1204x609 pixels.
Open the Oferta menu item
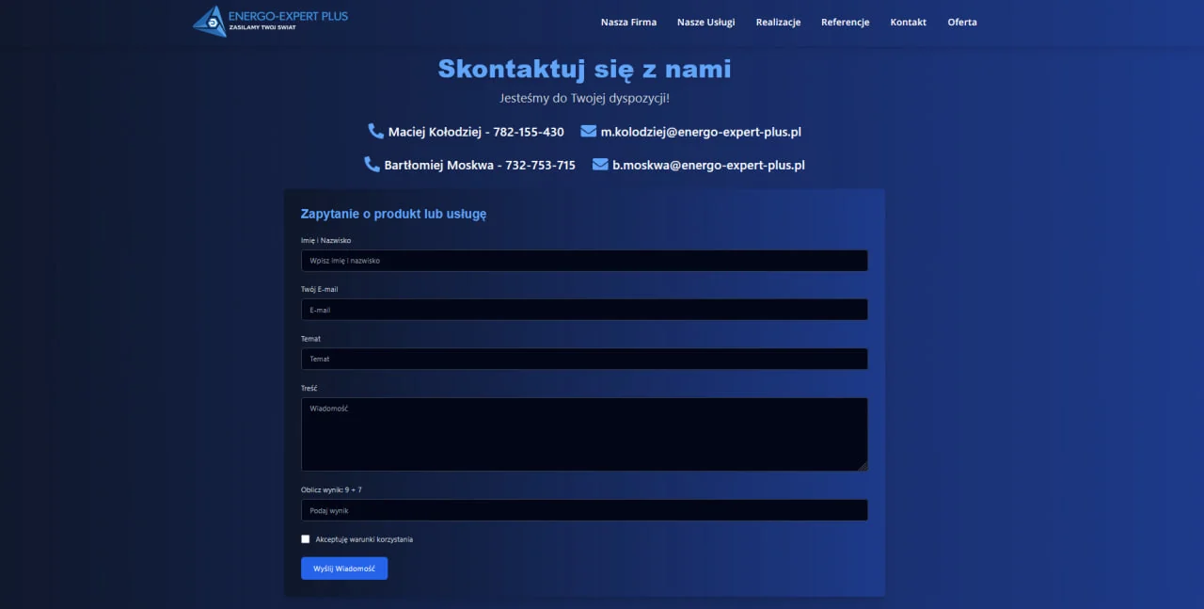(x=962, y=22)
